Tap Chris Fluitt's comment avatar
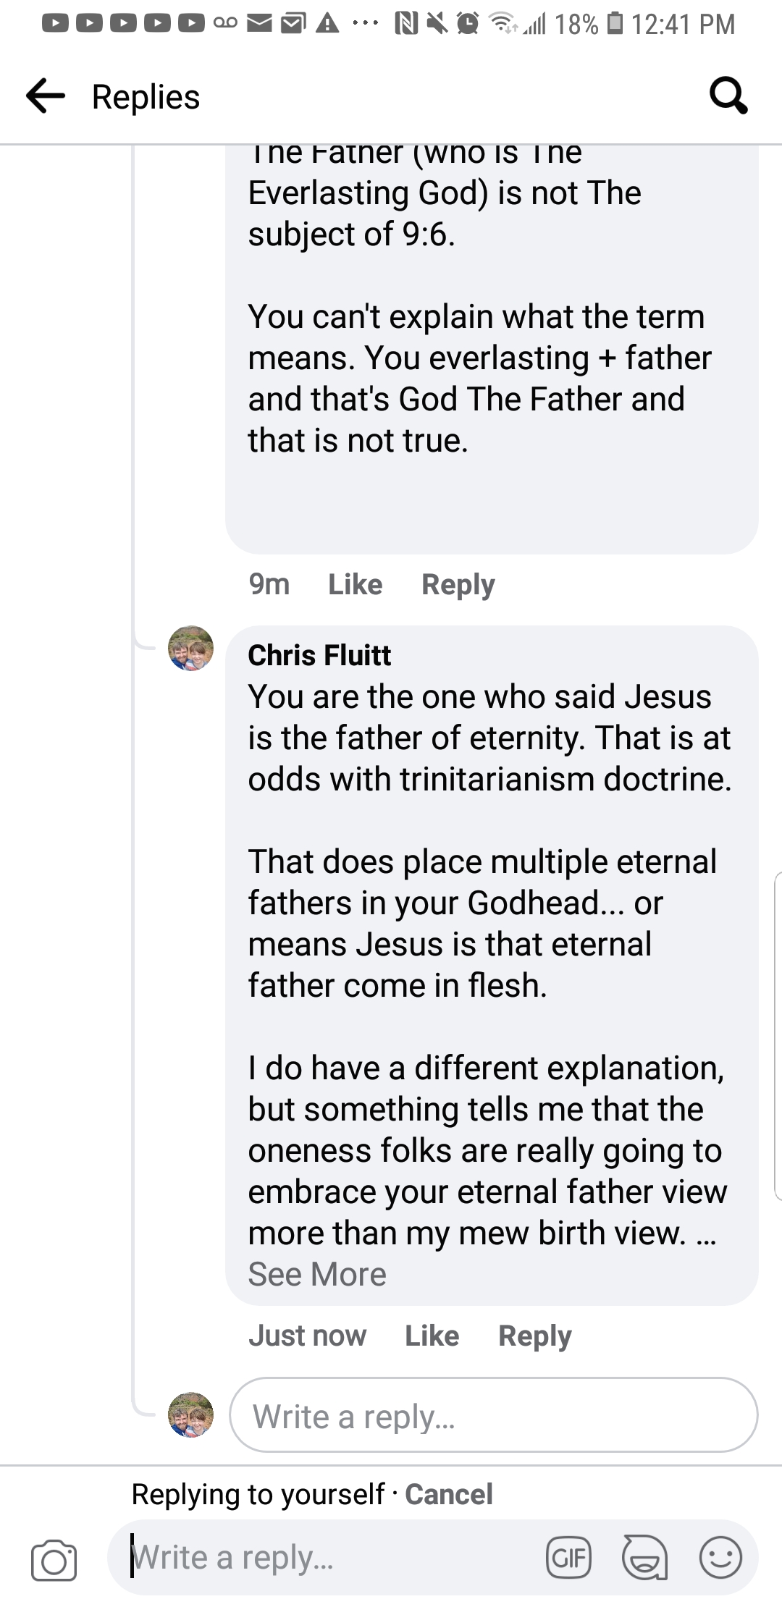The image size is (782, 1607). 190,648
